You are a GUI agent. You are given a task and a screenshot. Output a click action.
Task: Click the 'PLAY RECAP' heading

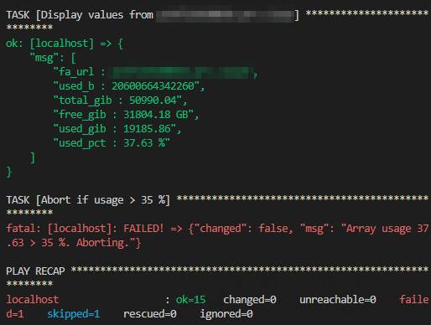[x=35, y=271]
